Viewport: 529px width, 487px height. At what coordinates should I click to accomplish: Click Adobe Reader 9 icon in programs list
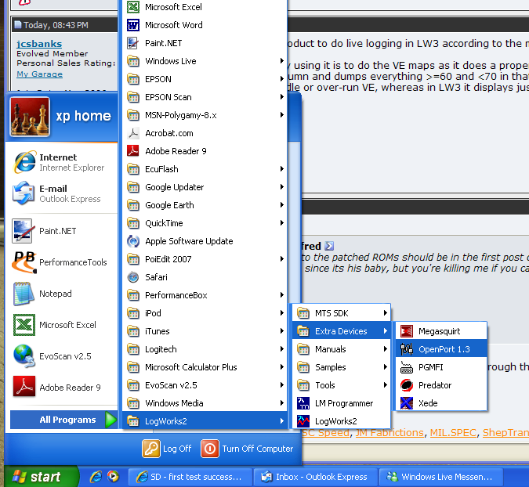coord(133,151)
